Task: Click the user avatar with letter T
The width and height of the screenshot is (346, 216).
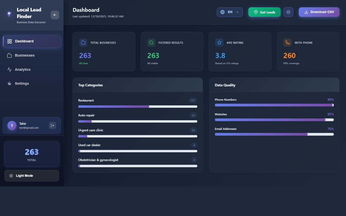Action: [12, 126]
